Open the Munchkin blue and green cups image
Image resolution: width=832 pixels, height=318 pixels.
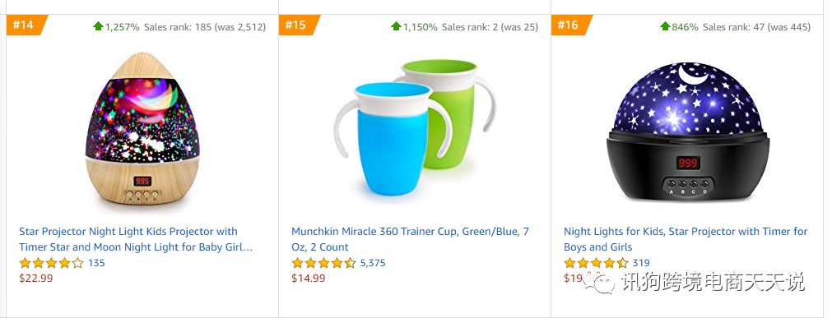416,129
